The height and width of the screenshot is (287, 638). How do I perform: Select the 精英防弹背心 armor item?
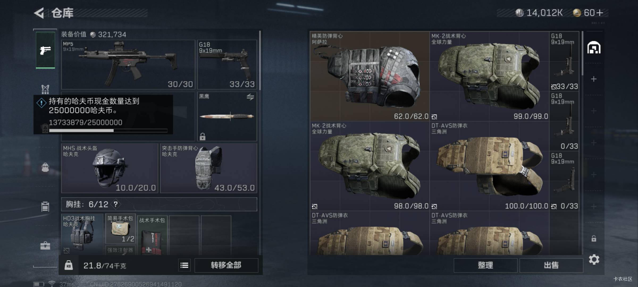(370, 76)
